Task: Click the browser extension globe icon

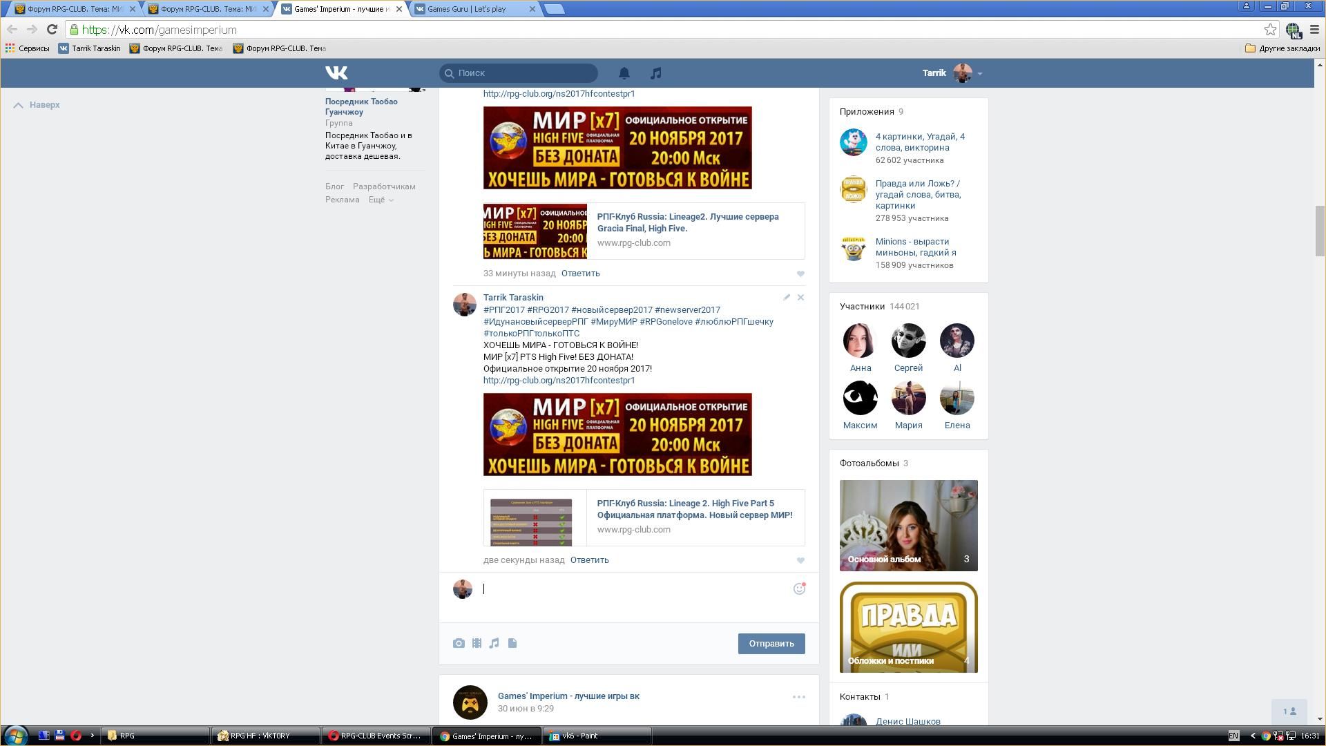Action: [1293, 30]
